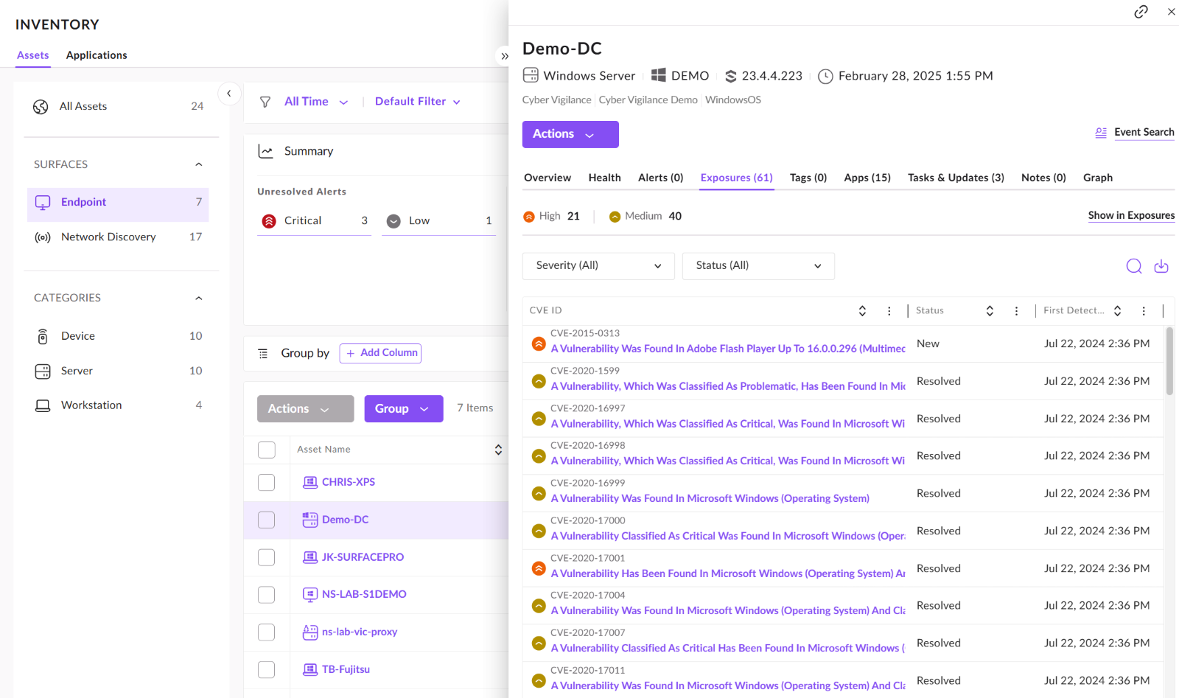The image size is (1179, 698).
Task: Open First Detected column options menu
Action: (1144, 311)
